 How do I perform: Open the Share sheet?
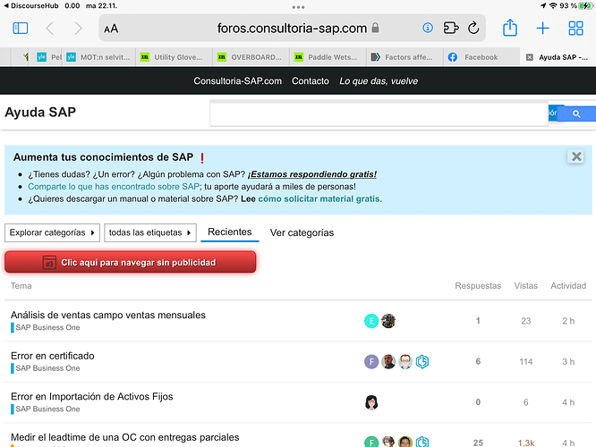(510, 28)
